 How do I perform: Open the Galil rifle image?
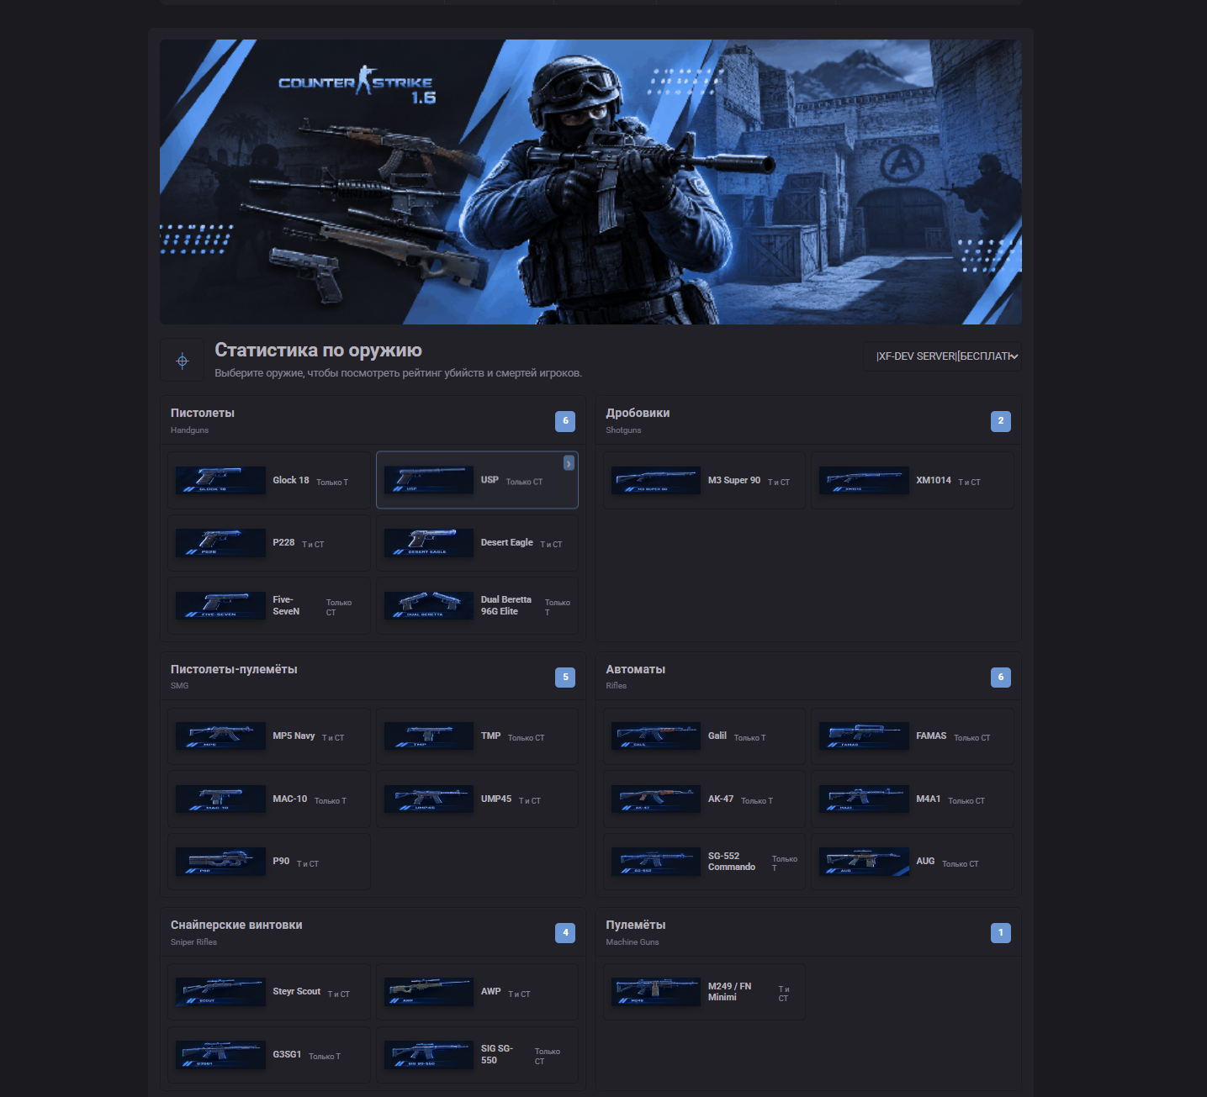pyautogui.click(x=656, y=736)
